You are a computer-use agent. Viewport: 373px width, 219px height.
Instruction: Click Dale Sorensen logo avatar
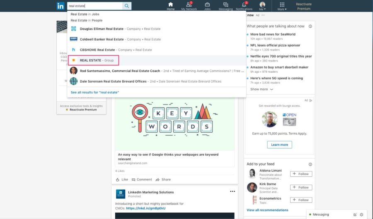[x=73, y=81]
